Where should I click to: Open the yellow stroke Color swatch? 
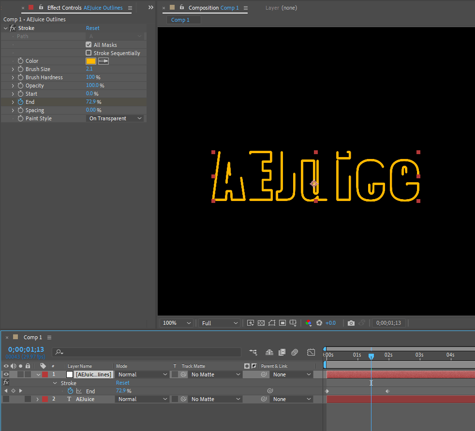pyautogui.click(x=91, y=61)
